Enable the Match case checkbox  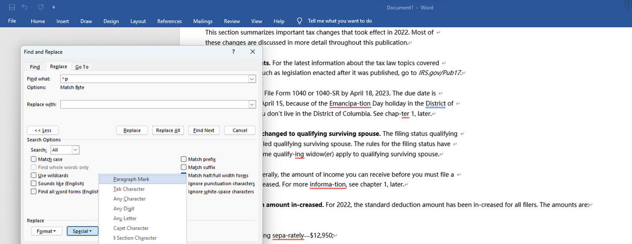34,159
